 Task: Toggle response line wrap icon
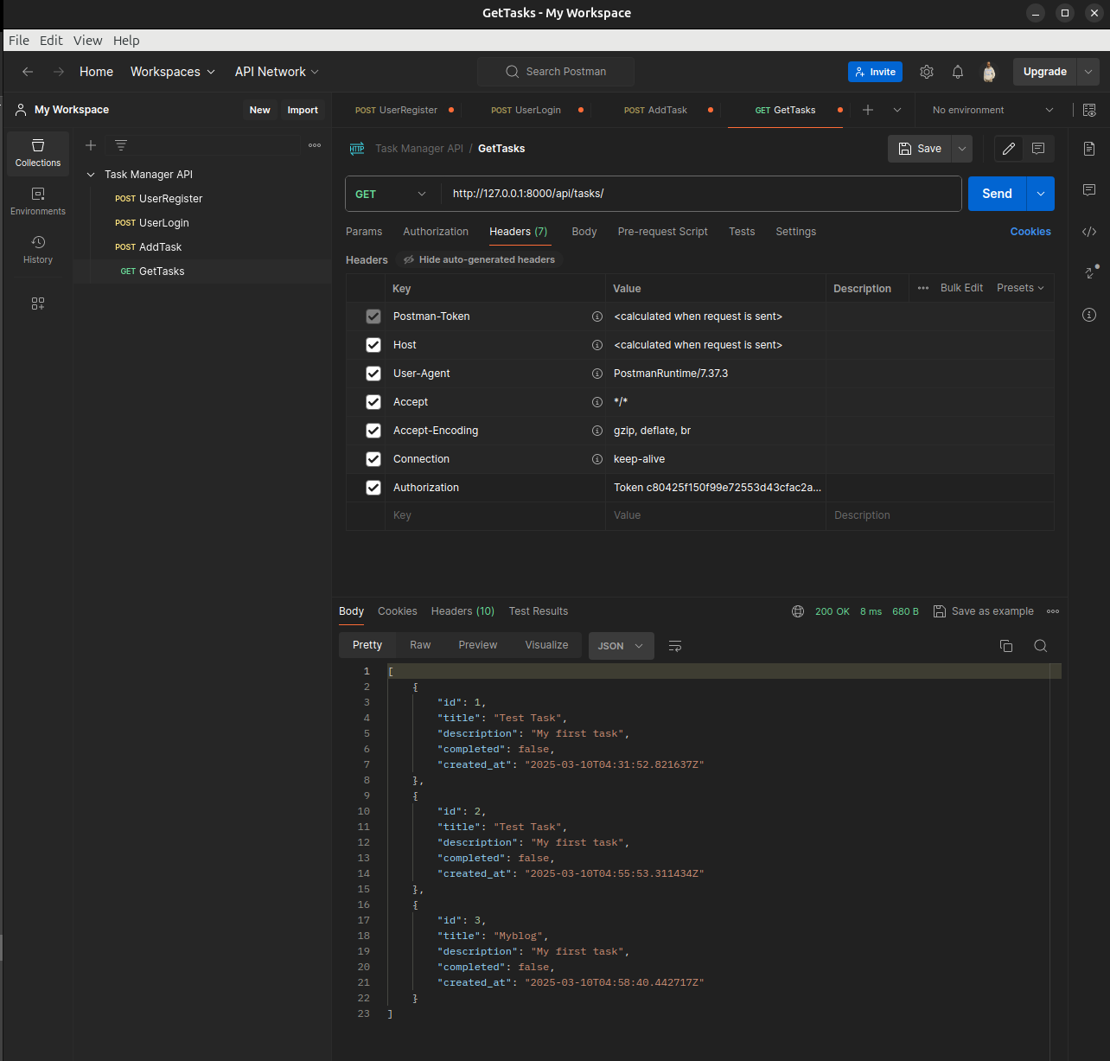[675, 646]
